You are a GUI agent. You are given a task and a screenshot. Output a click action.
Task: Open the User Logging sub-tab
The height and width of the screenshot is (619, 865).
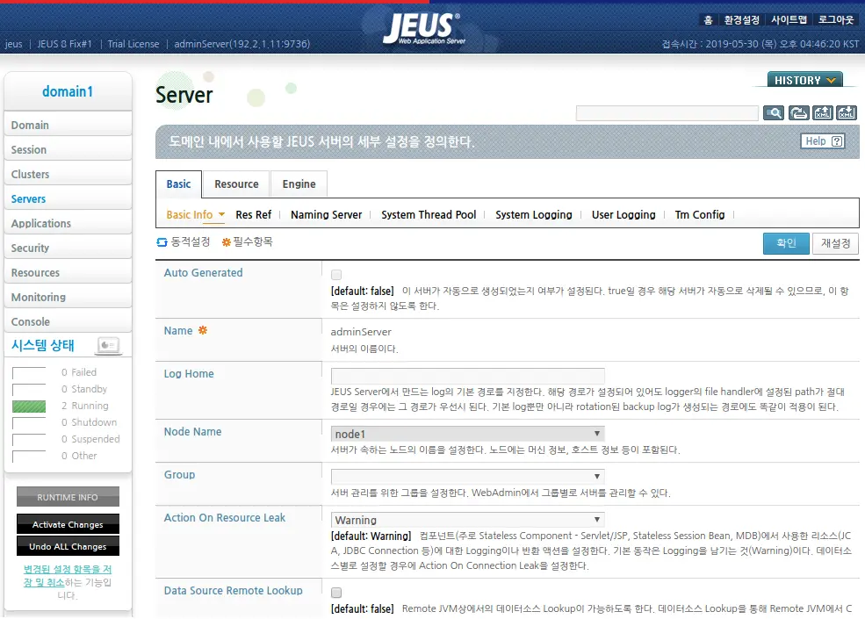click(624, 214)
